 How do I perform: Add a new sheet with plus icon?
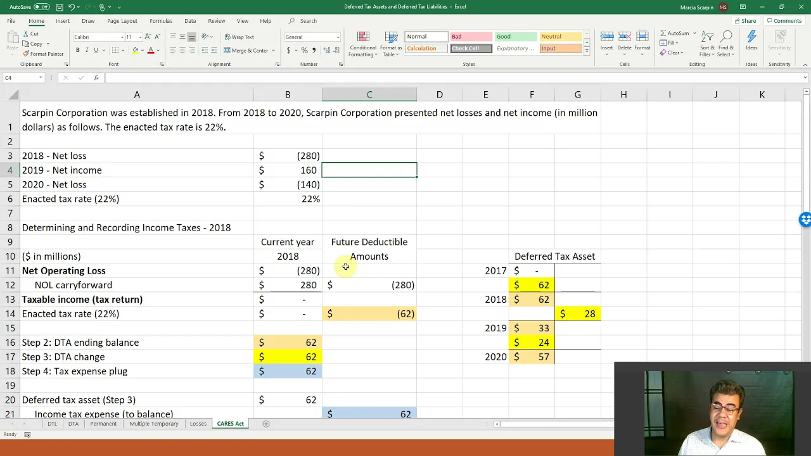point(266,424)
